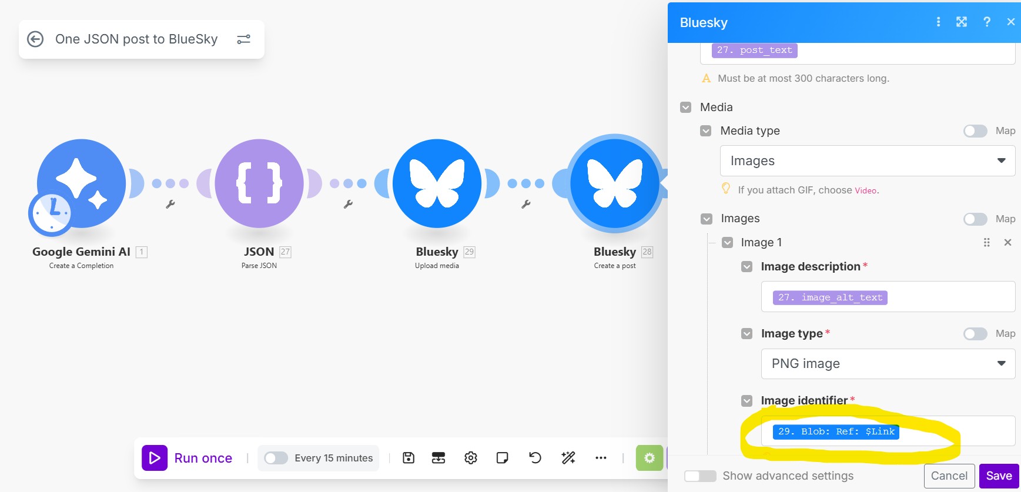Click the Image identifier input field
Screen dimensions: 1021x492
(888, 431)
